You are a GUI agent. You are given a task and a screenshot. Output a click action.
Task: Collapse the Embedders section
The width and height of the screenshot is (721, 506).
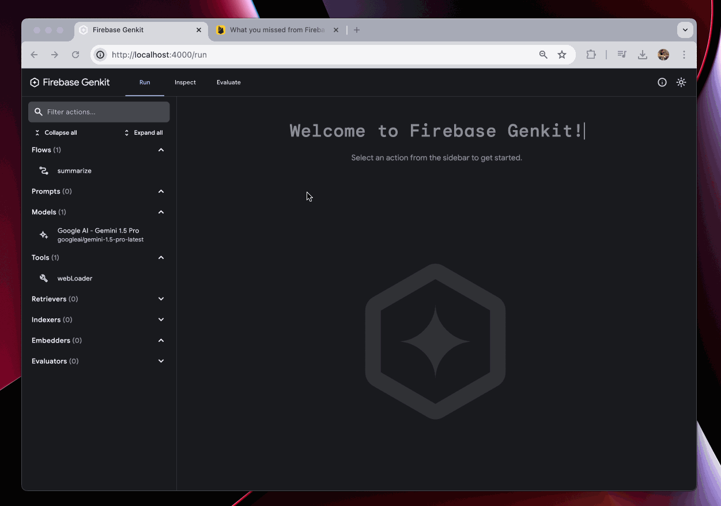tap(161, 340)
